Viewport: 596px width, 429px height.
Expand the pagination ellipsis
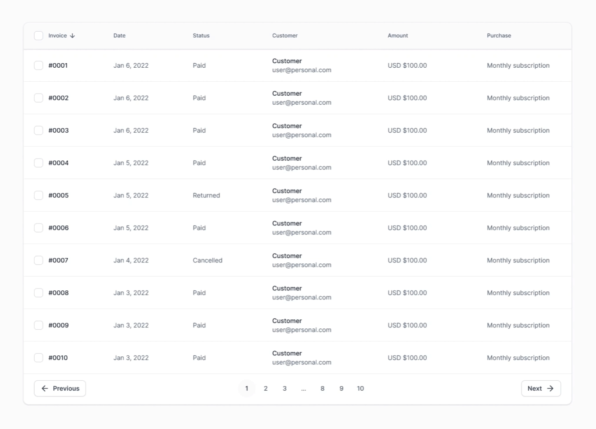coord(303,388)
